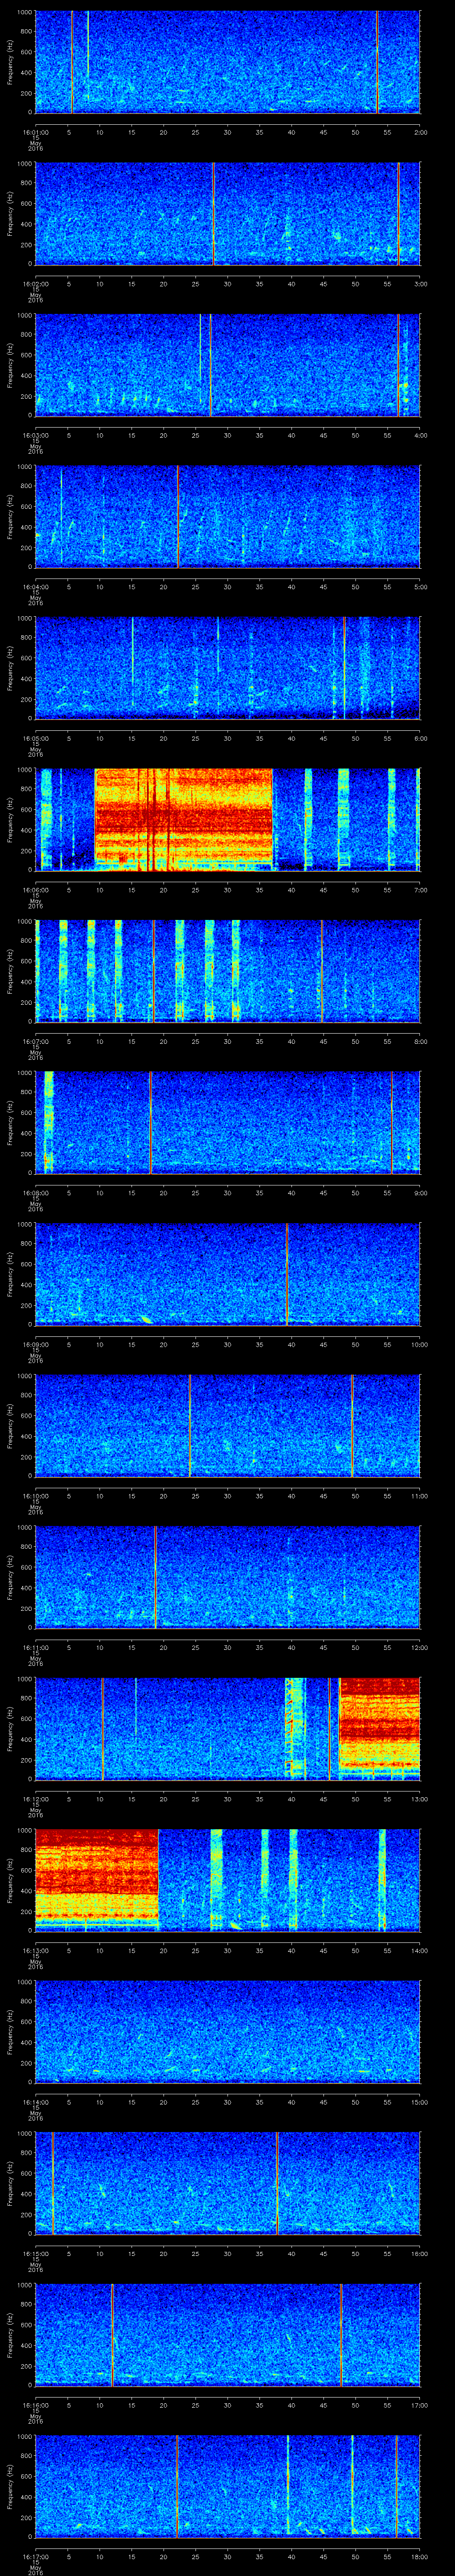Screen dimensions: 455x2576
Task: Select the spectrogram panel starting at 16:01:00
Action: click(227, 62)
